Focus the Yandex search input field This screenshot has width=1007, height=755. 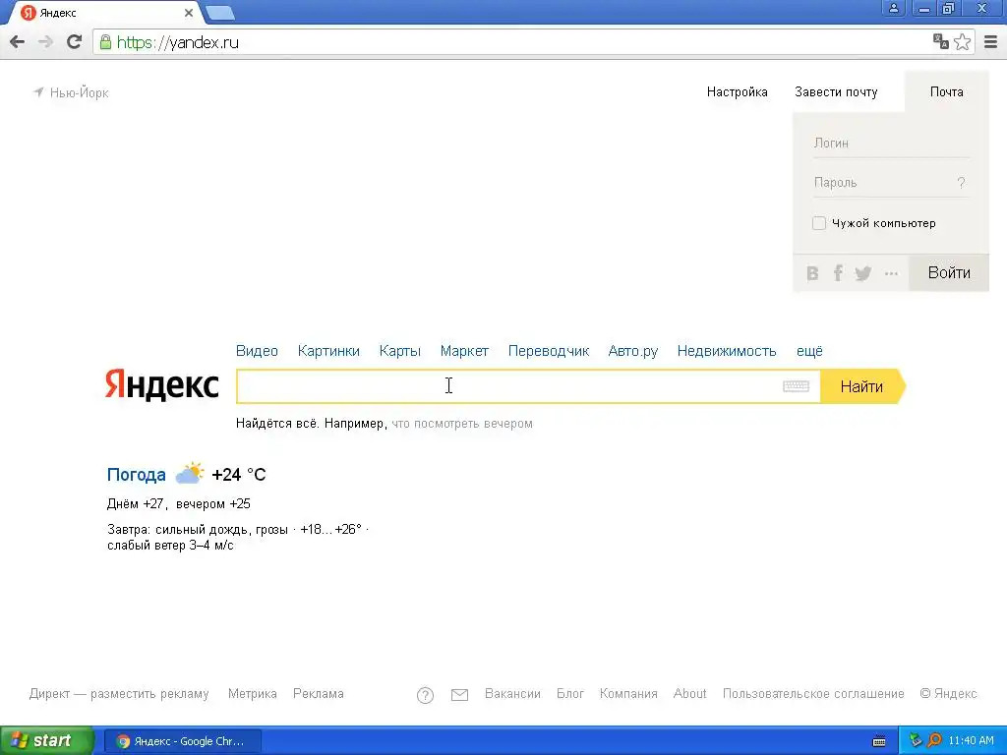[x=528, y=386]
